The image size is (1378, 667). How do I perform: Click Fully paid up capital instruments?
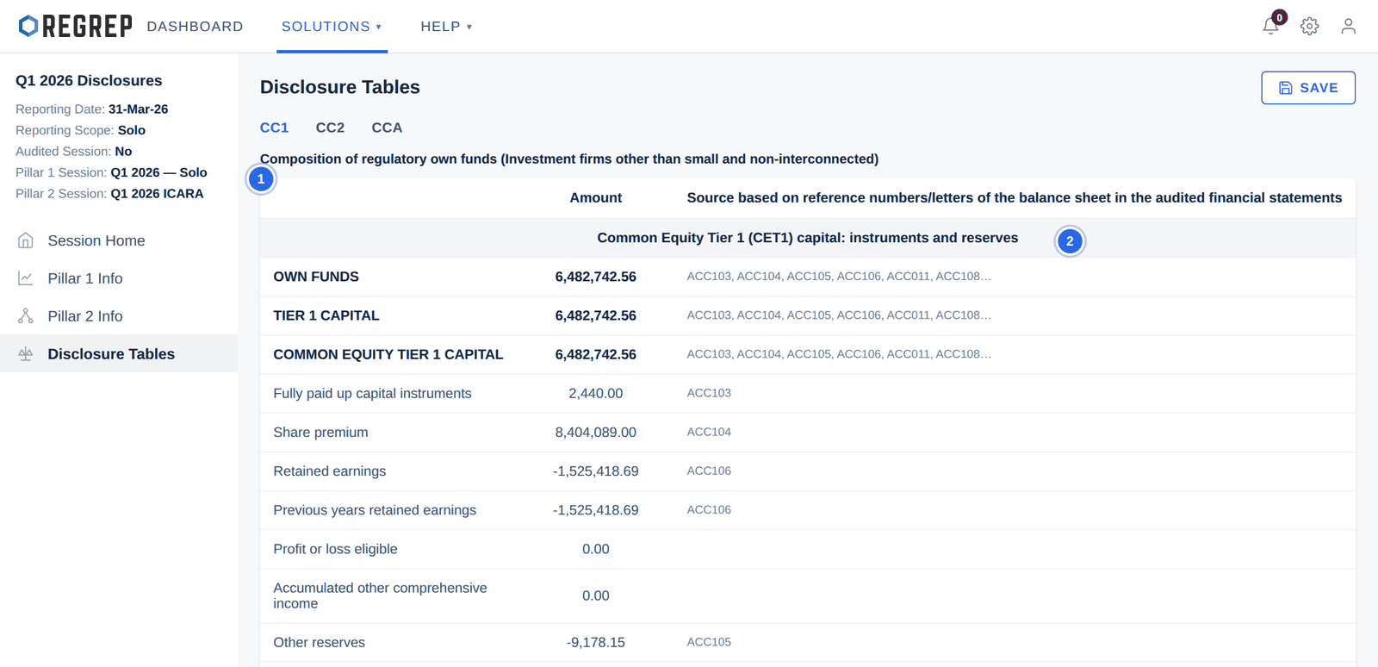(372, 393)
